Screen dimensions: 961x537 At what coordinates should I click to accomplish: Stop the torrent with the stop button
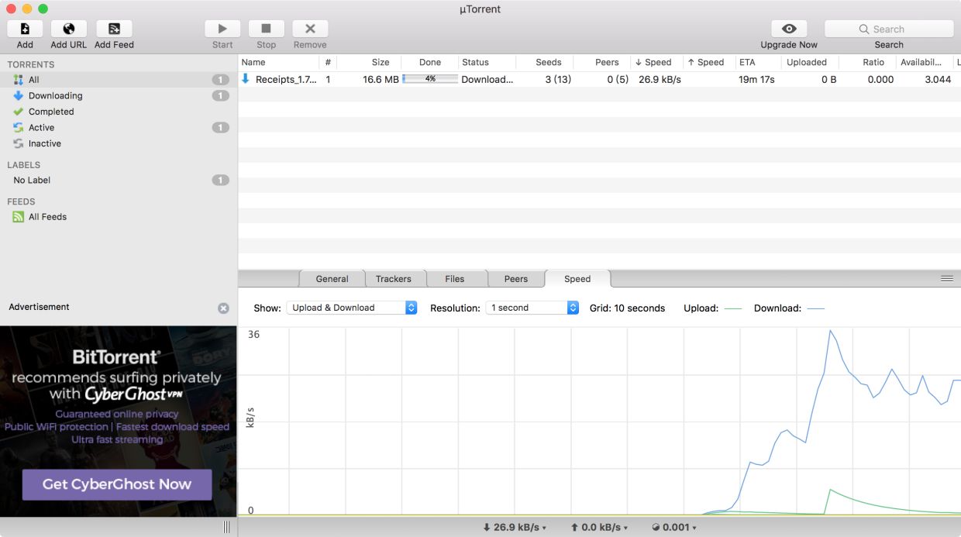(x=266, y=29)
